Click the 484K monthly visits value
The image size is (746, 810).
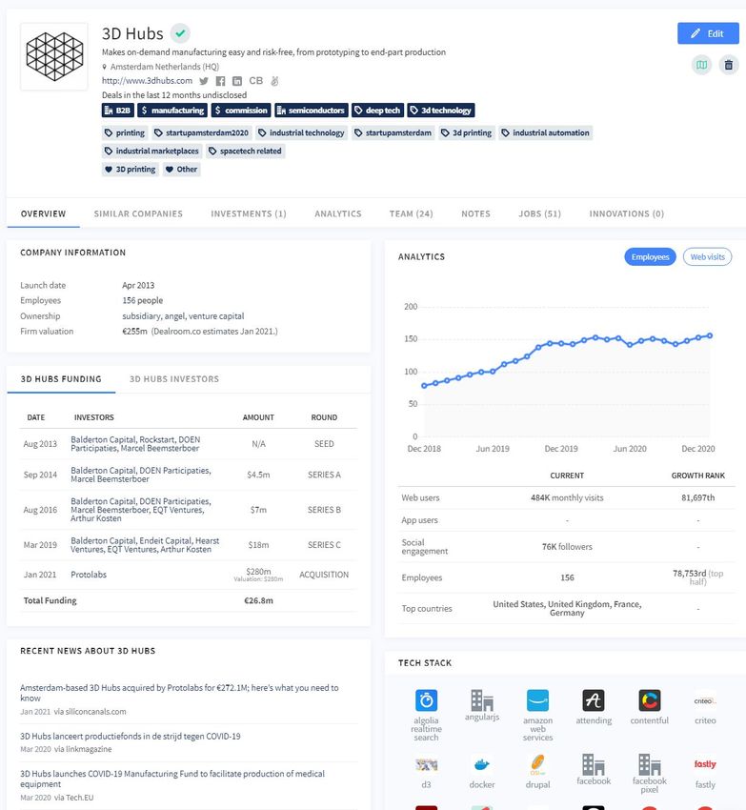[x=567, y=498]
